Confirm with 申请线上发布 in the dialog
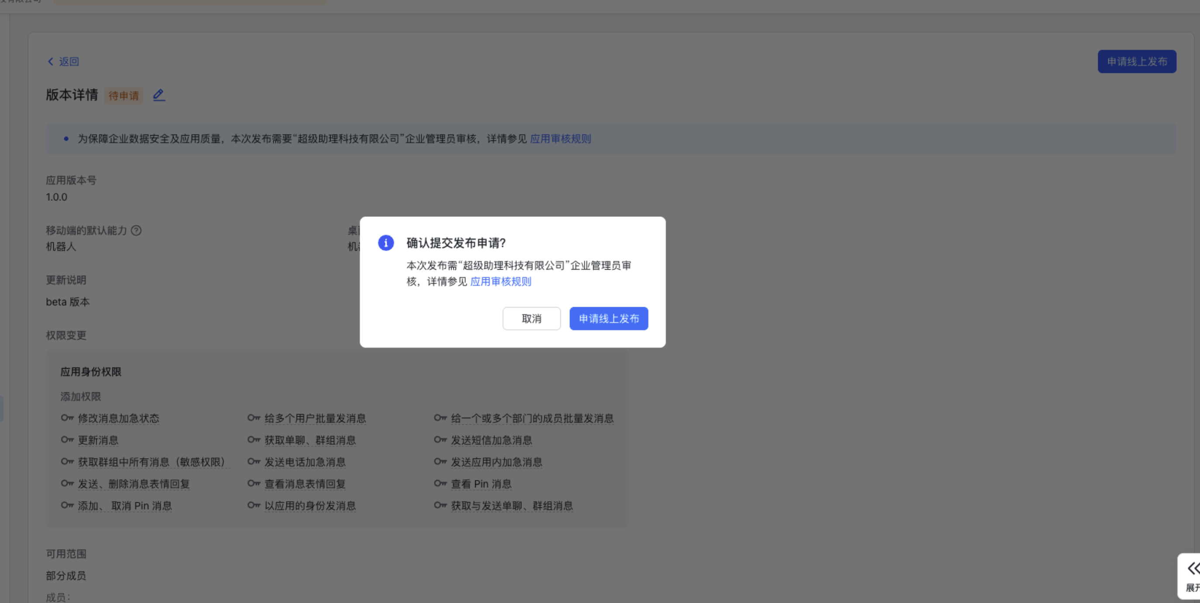The height and width of the screenshot is (603, 1200). coord(608,319)
